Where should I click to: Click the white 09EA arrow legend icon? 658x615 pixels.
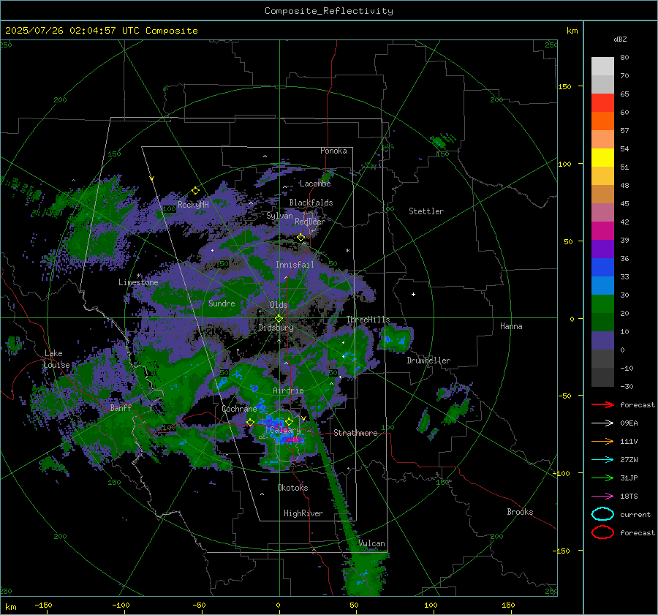(x=602, y=423)
